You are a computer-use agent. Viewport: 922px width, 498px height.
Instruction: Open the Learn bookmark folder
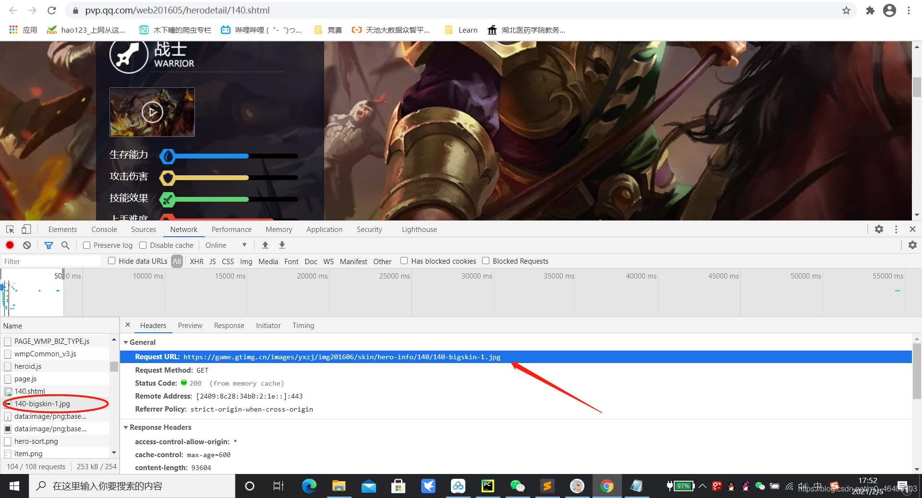pos(461,30)
